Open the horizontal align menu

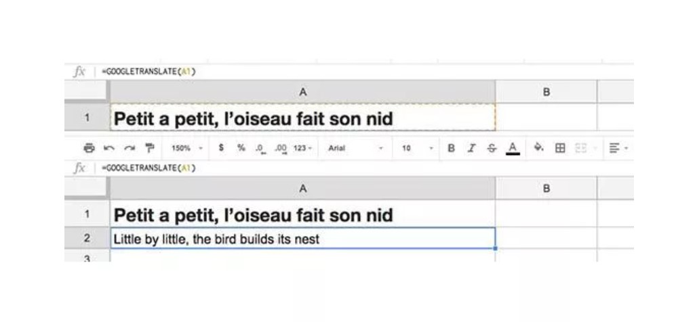618,147
